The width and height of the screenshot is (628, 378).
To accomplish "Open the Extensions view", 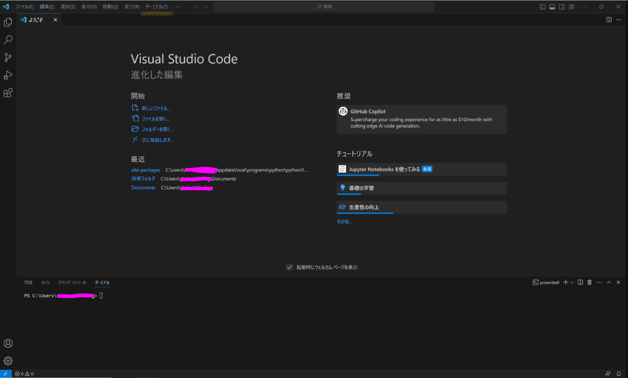I will click(x=8, y=93).
